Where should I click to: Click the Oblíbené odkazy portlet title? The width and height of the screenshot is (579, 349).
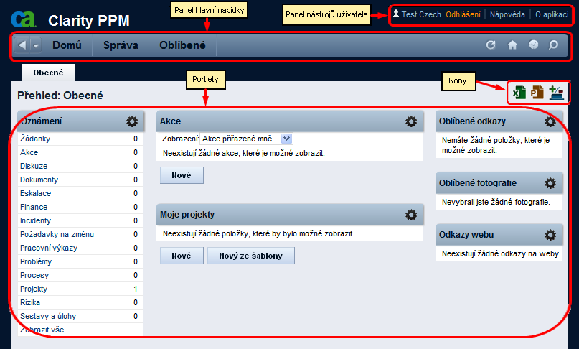pos(472,121)
